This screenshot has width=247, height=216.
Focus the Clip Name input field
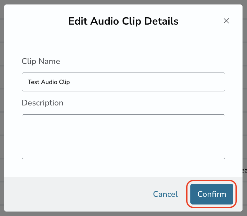(x=124, y=82)
